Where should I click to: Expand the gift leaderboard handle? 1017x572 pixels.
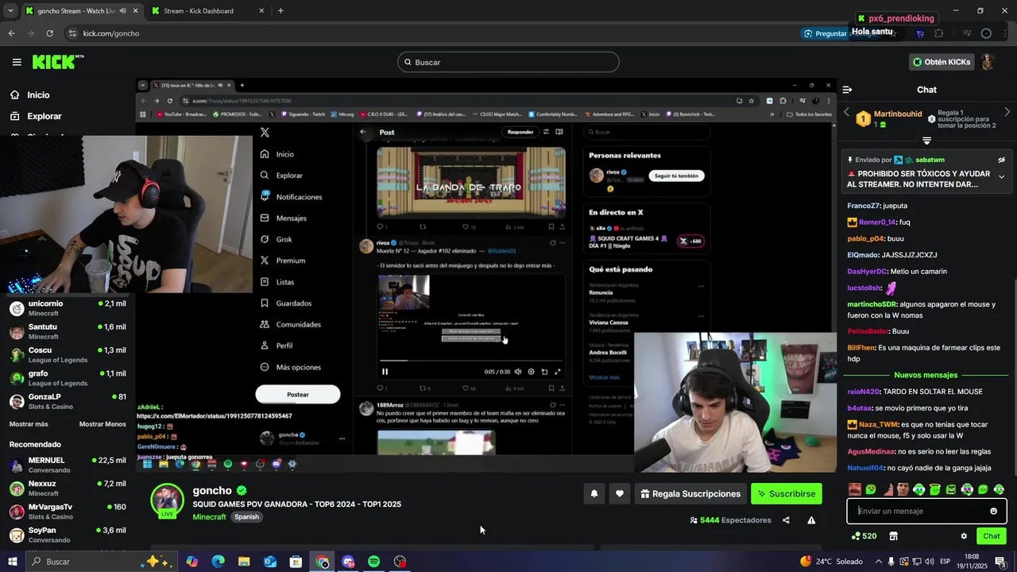click(x=926, y=141)
